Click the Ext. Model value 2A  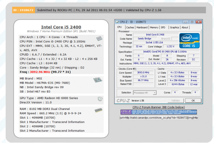pyautogui.click(x=167, y=59)
